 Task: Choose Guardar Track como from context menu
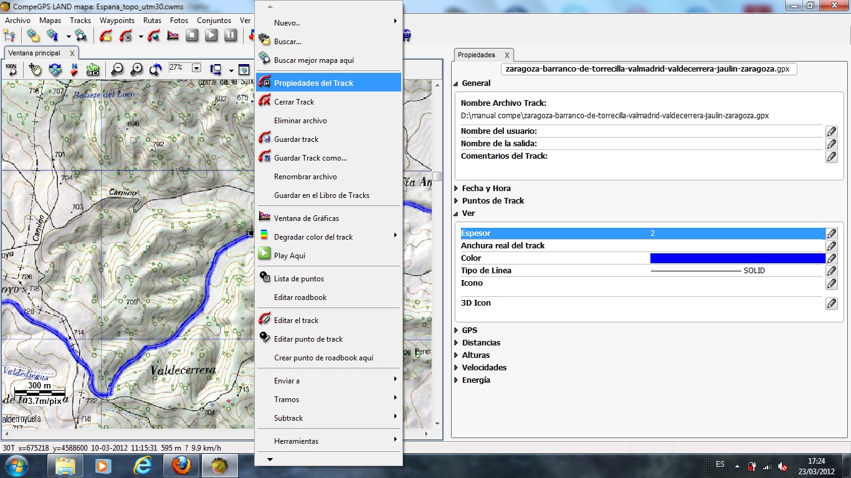tap(310, 158)
